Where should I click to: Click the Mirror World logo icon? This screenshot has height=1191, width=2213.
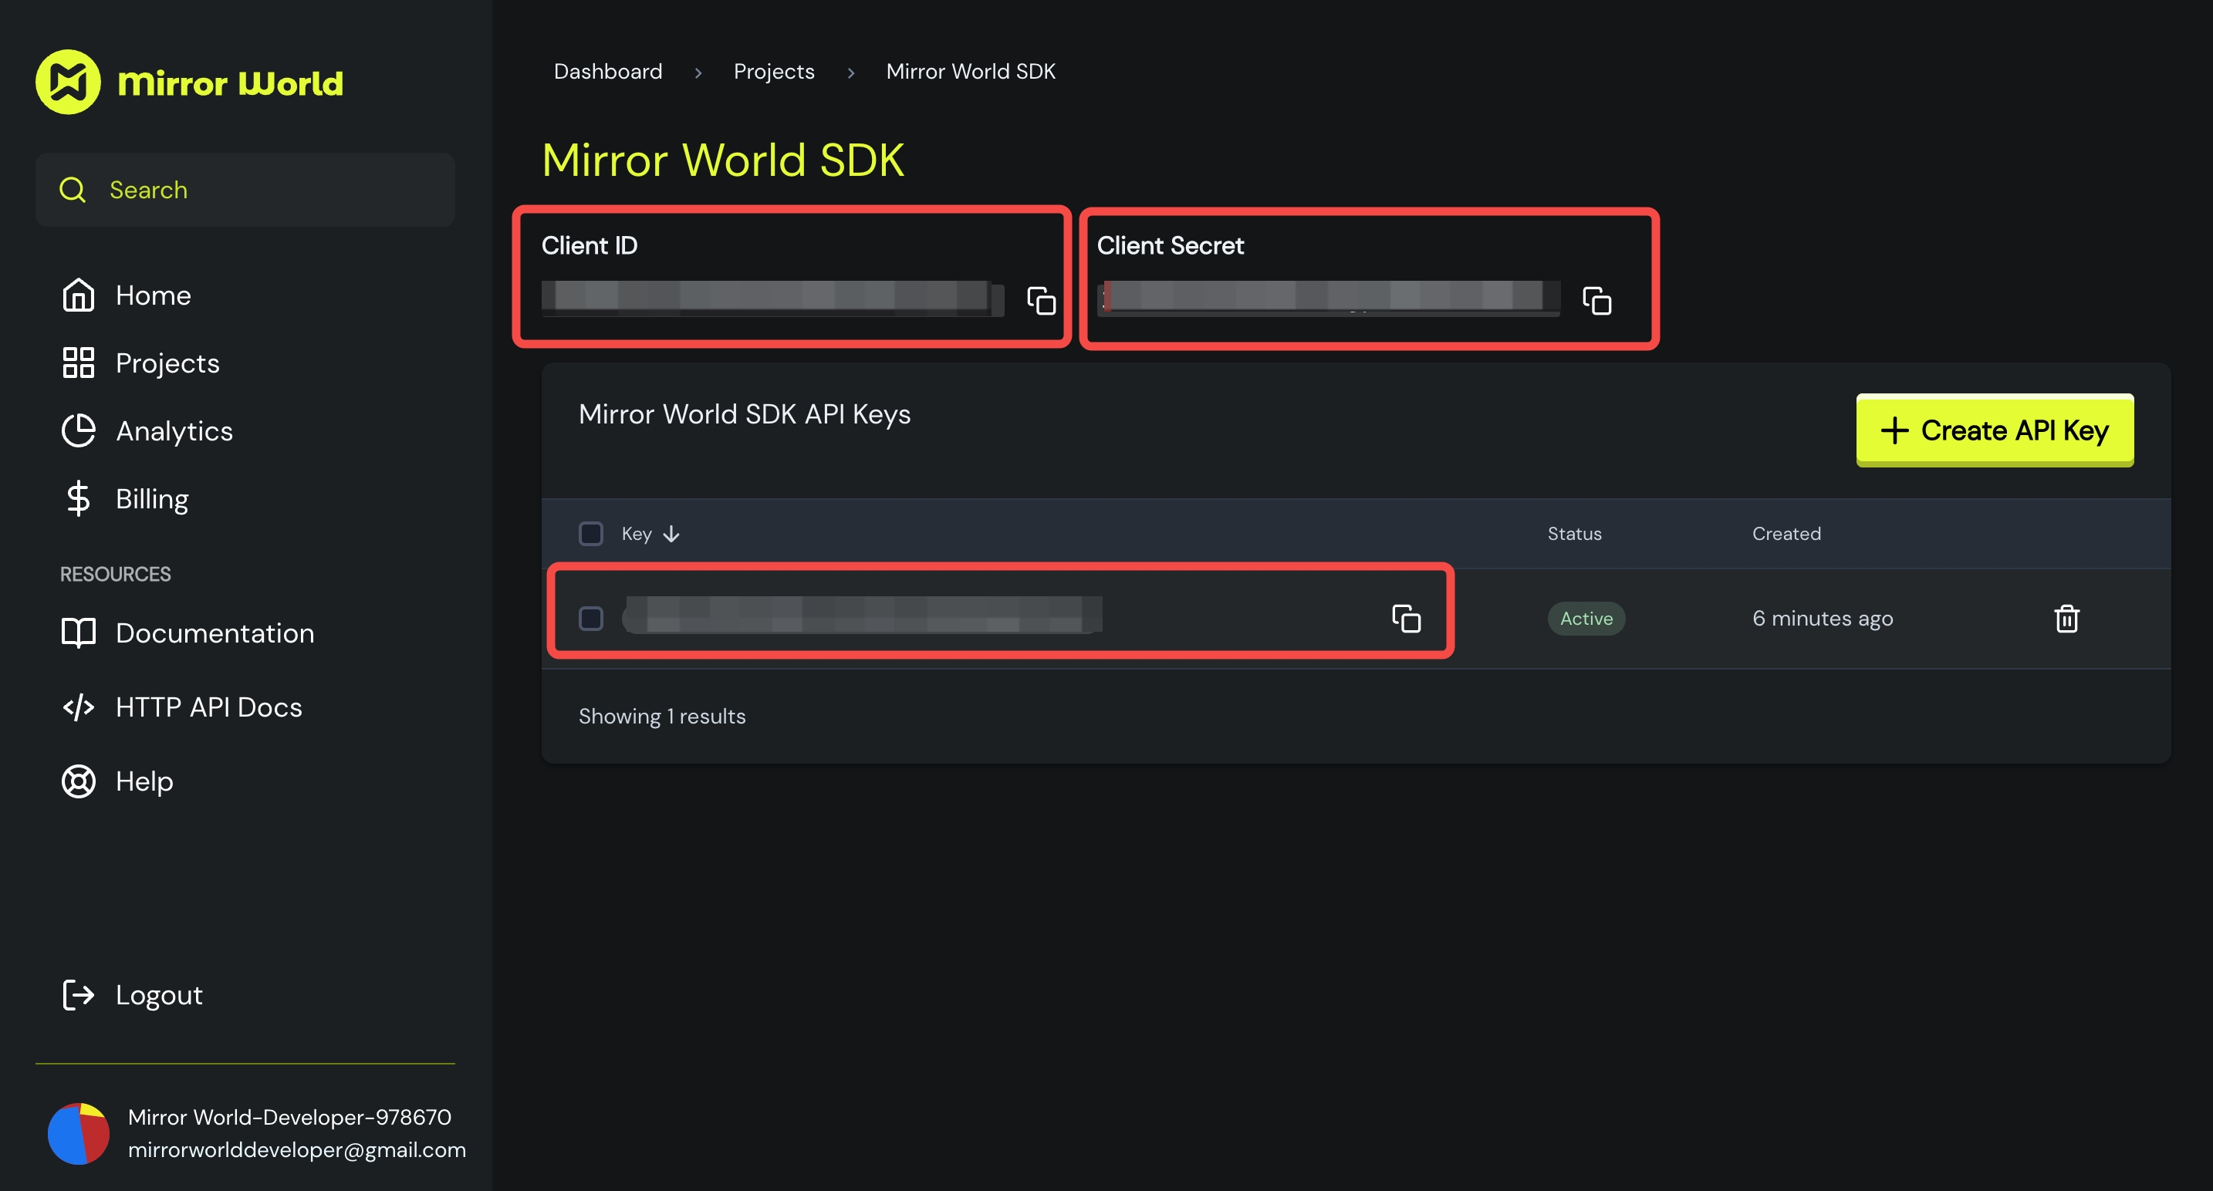click(68, 83)
